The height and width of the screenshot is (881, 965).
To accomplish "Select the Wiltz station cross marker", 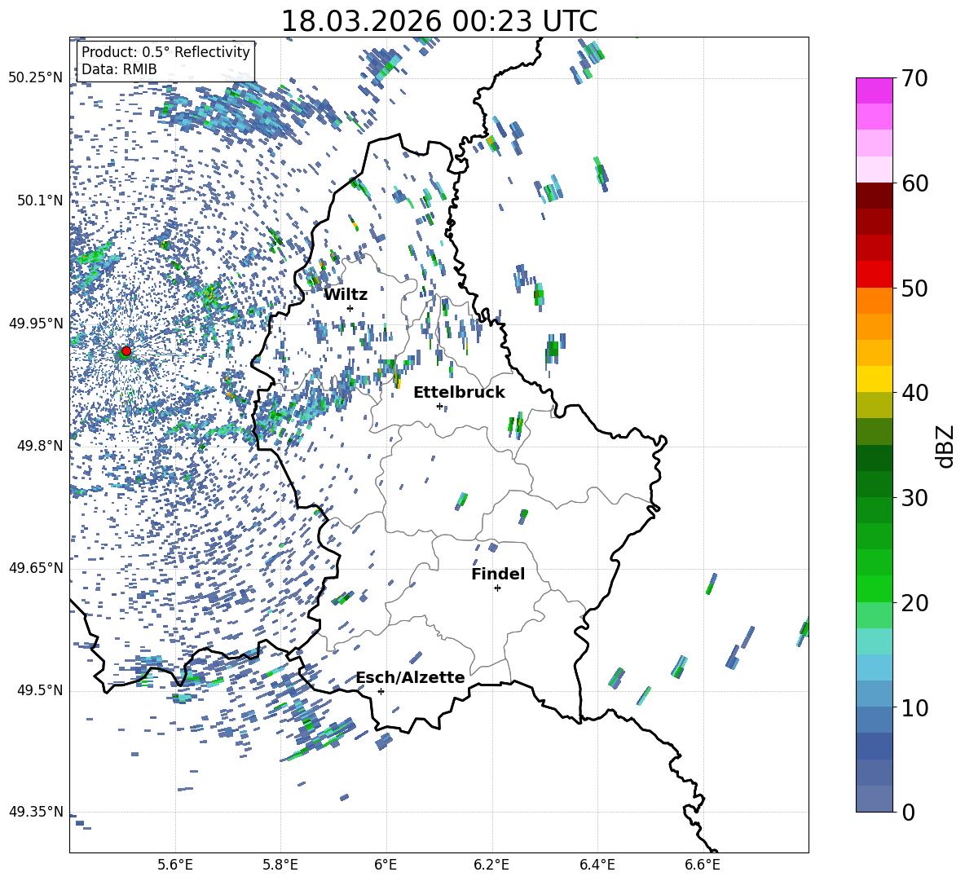I will (x=350, y=308).
